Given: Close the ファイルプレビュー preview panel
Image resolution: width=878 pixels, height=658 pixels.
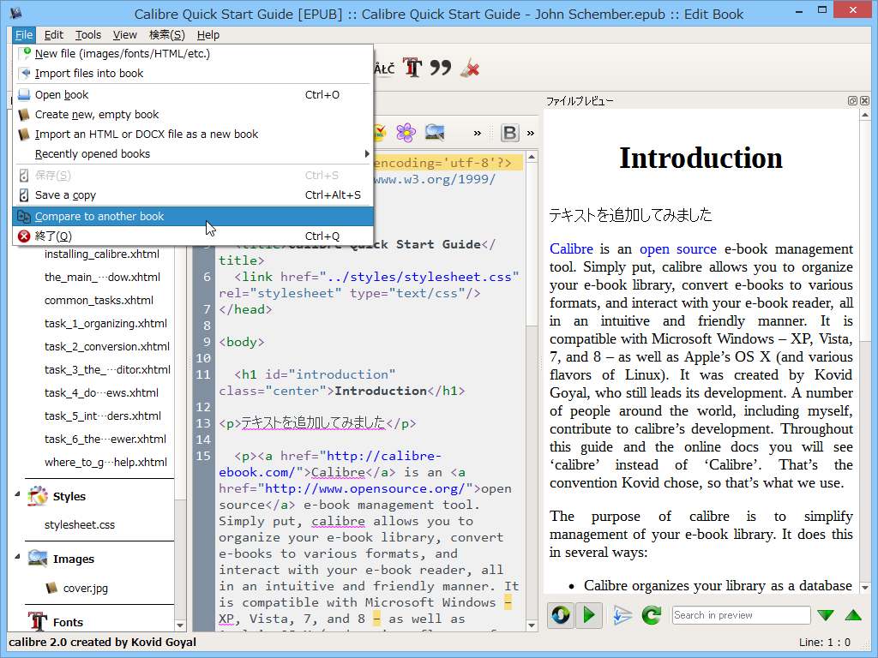Looking at the screenshot, I should pos(864,101).
